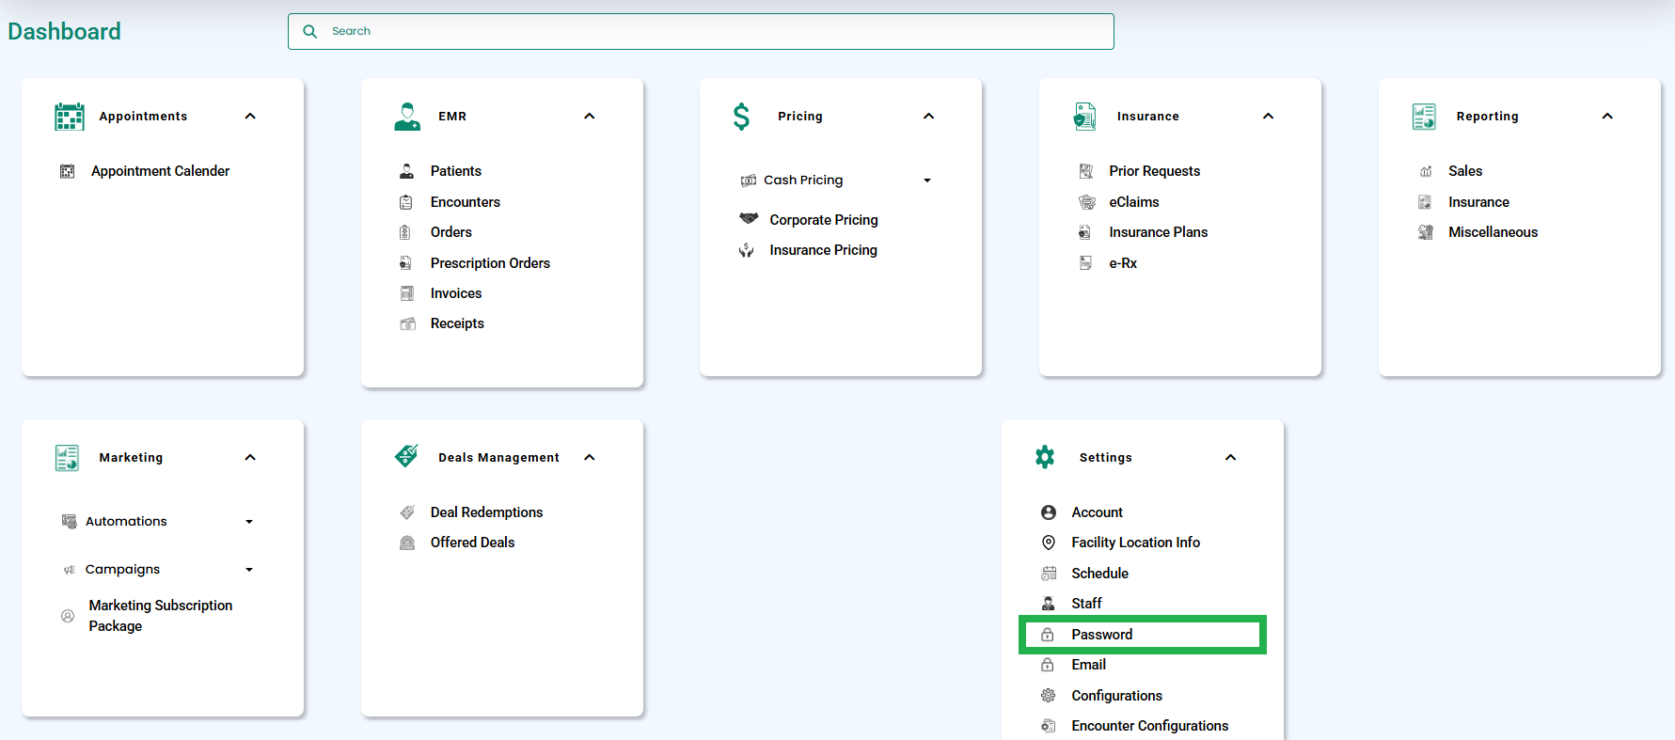Screen dimensions: 1675x740
Task: Click the Receipts icon
Action: (x=408, y=323)
